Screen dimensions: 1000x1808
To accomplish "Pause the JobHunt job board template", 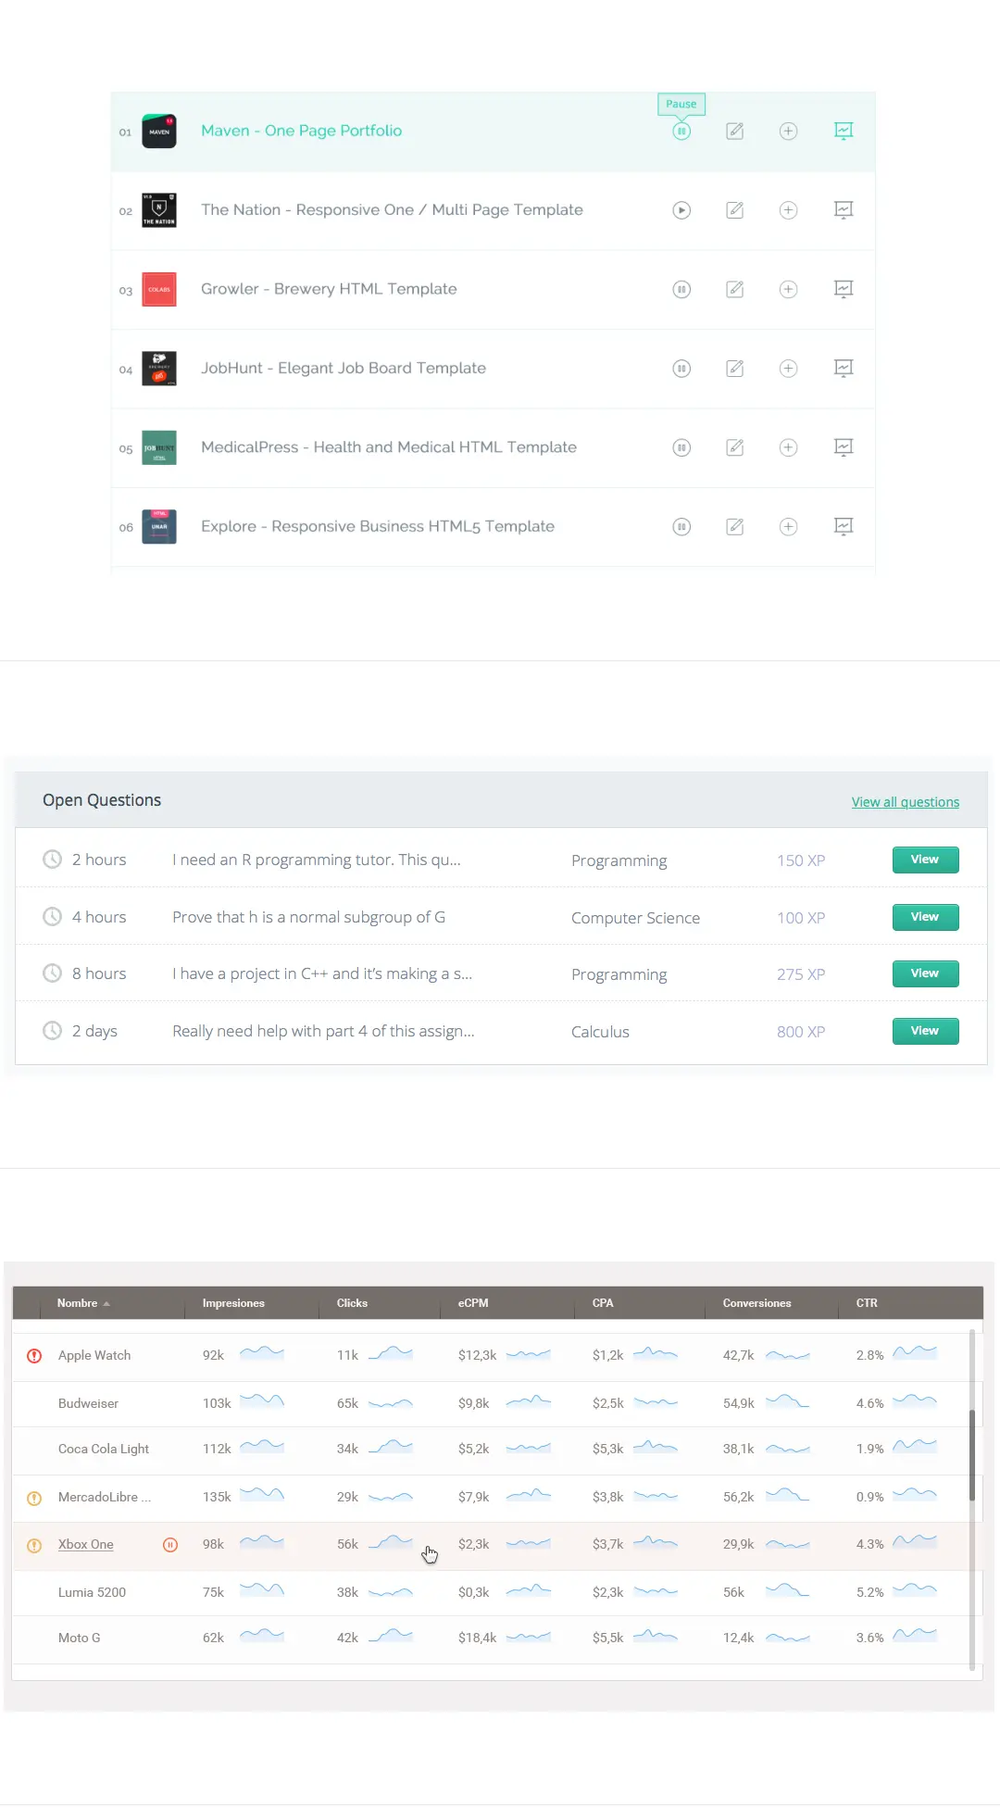I will (x=681, y=369).
